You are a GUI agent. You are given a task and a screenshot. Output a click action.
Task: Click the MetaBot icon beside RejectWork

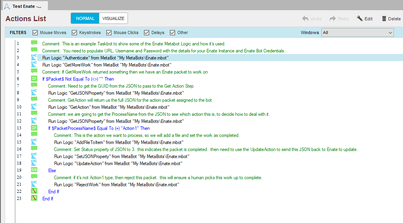pos(34,184)
